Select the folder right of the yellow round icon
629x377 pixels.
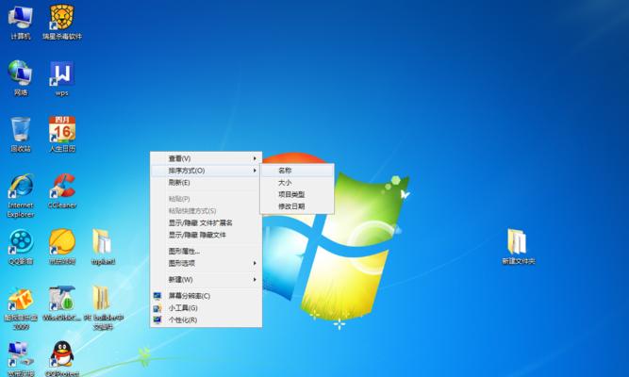point(103,242)
